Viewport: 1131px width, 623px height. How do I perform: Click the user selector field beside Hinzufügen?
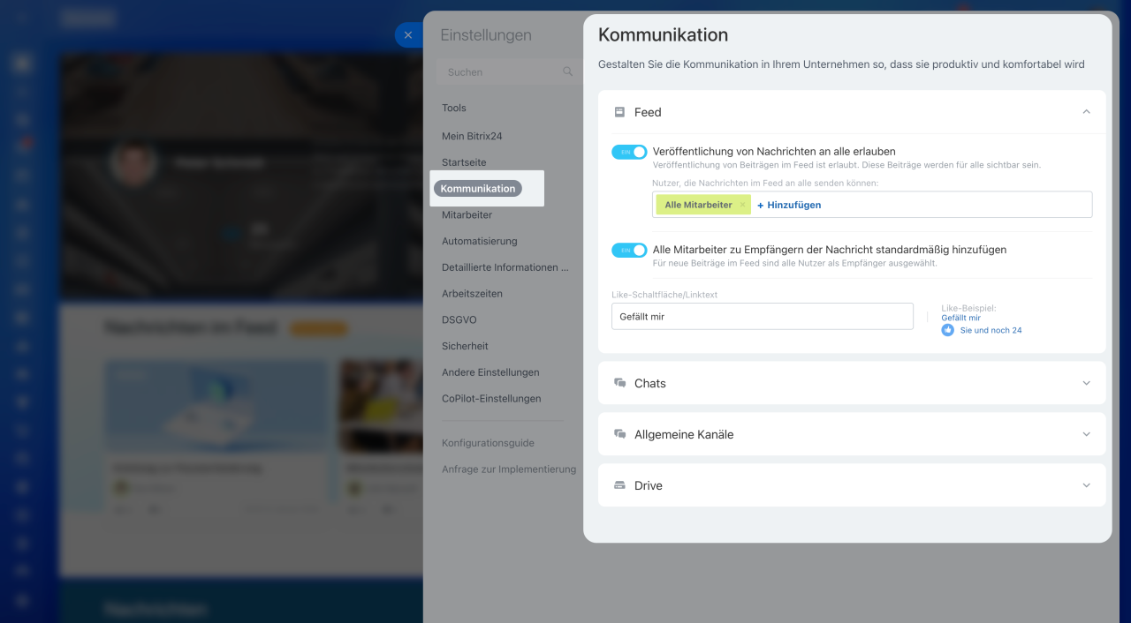[x=872, y=205]
